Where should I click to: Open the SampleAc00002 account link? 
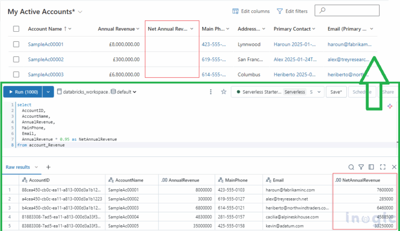click(46, 59)
